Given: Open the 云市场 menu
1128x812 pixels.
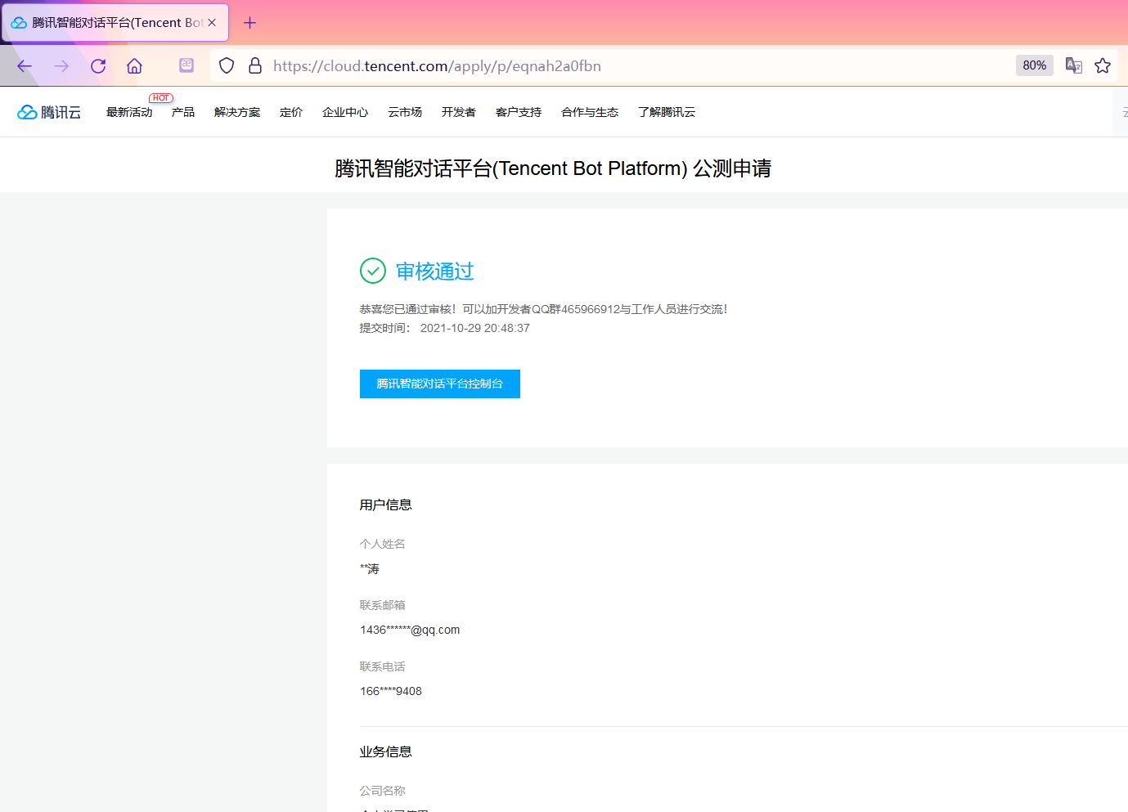Looking at the screenshot, I should click(x=405, y=112).
